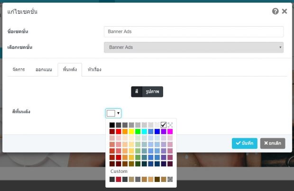
Task: Click the ยกเลิก cancel button
Action: [x=273, y=143]
